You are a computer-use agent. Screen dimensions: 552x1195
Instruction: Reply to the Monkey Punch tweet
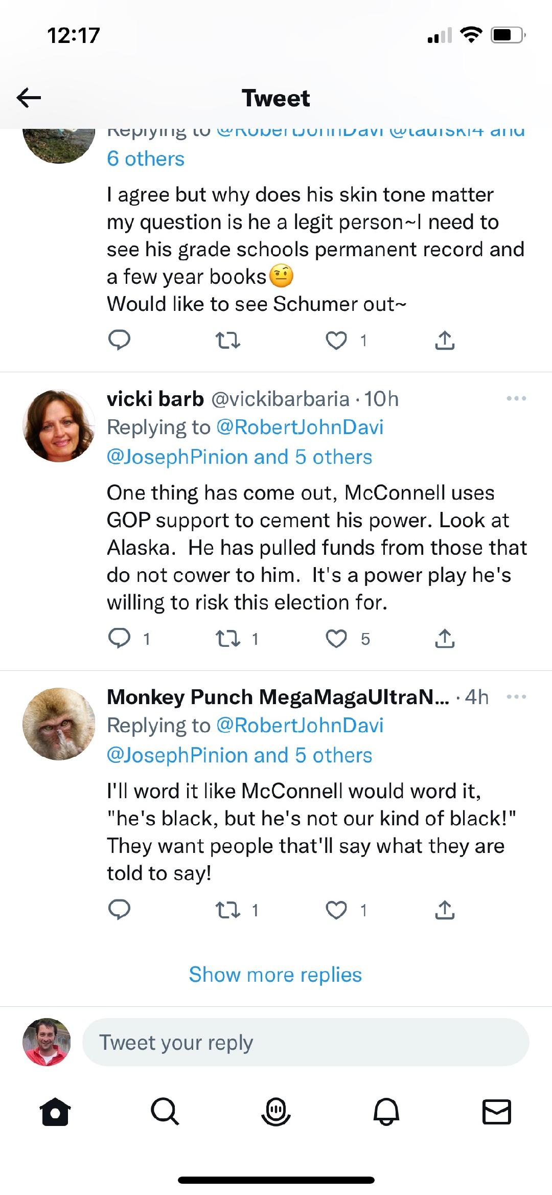click(120, 910)
